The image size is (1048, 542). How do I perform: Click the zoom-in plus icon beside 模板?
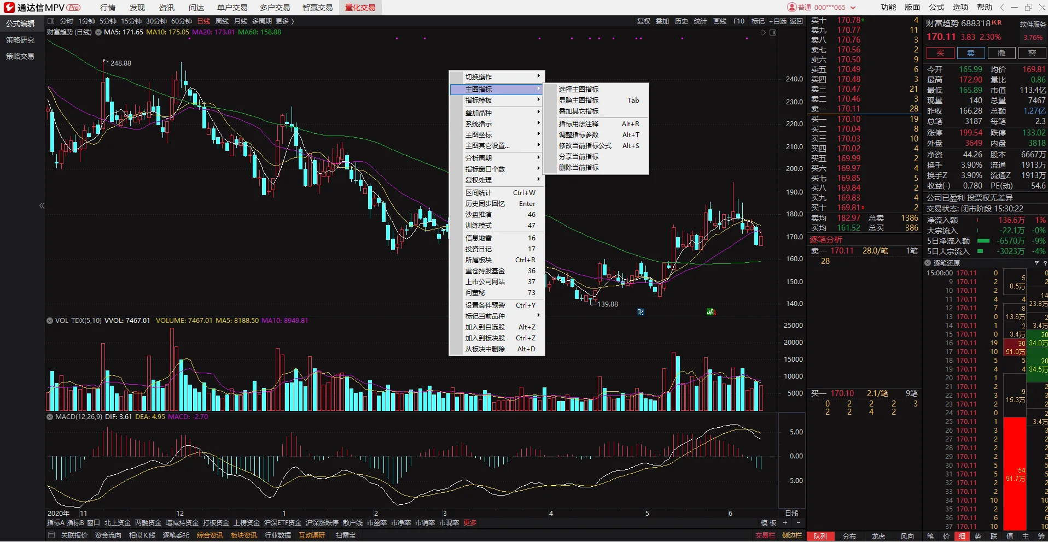785,523
